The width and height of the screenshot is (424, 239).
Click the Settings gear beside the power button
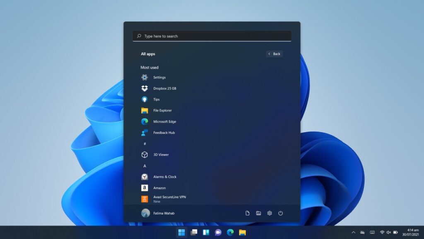coord(270,213)
